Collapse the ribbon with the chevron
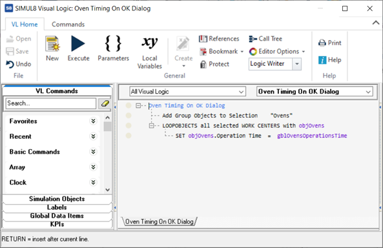 click(376, 23)
